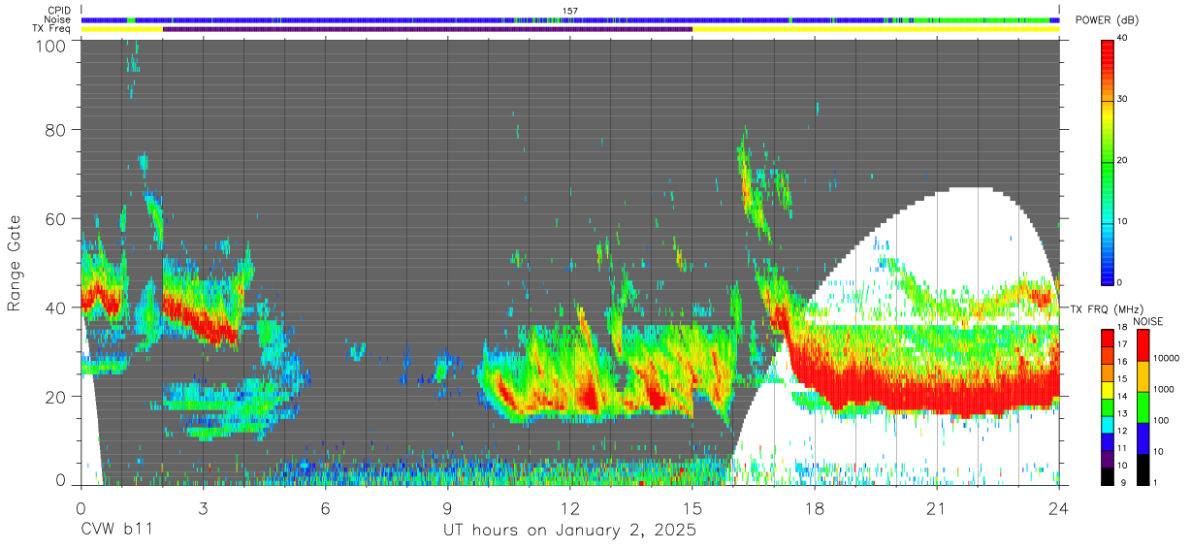Click the CPID label at top left

(x=58, y=11)
